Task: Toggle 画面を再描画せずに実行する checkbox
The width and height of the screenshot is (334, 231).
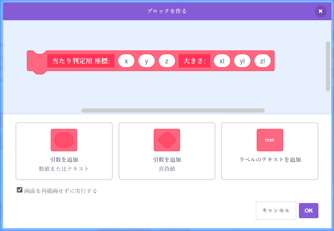Action: [x=19, y=190]
